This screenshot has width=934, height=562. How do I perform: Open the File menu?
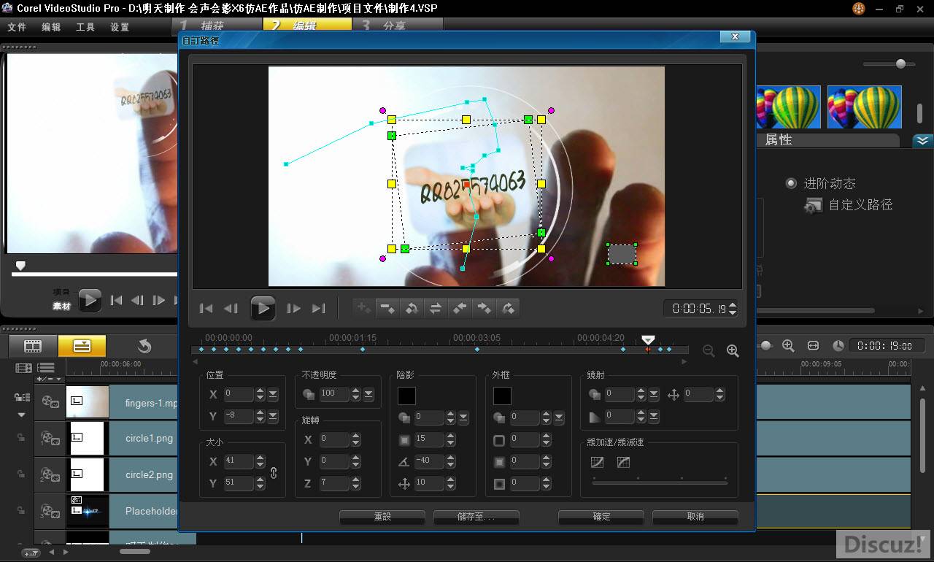17,27
